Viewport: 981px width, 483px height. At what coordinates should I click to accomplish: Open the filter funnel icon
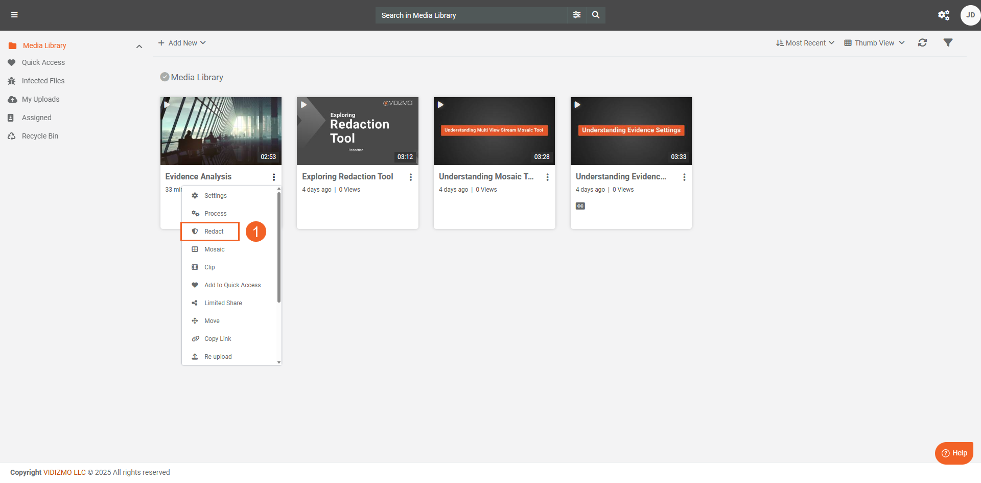coord(948,43)
